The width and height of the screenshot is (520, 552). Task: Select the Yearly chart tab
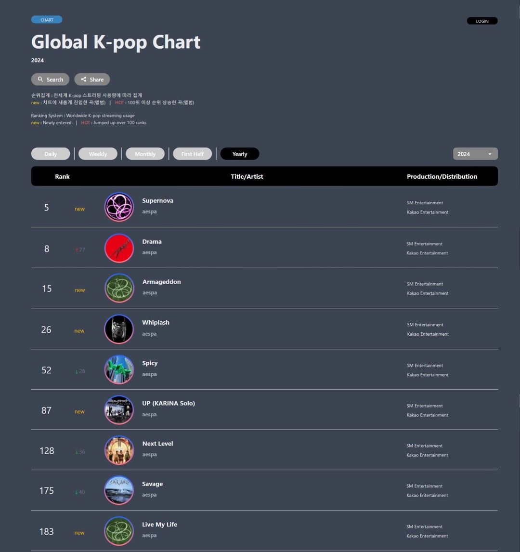(x=239, y=154)
